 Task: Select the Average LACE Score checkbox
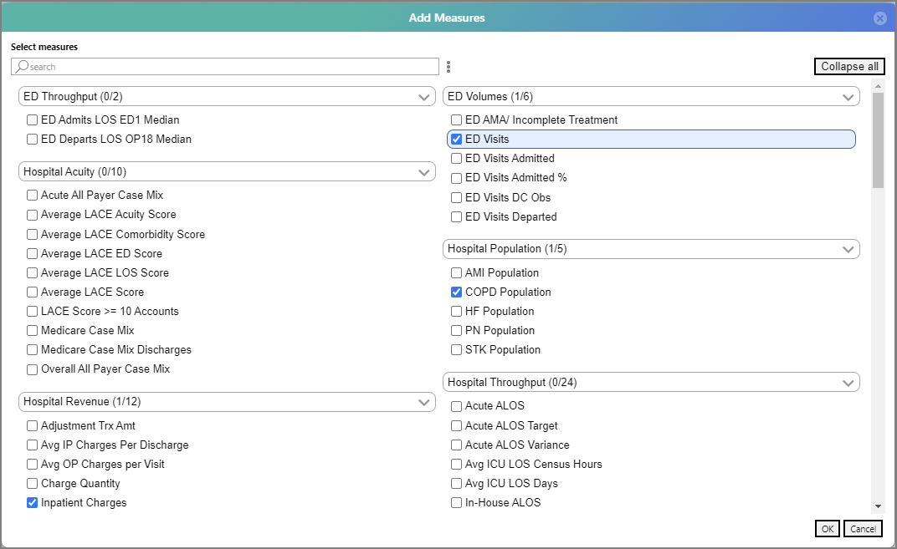coord(33,292)
